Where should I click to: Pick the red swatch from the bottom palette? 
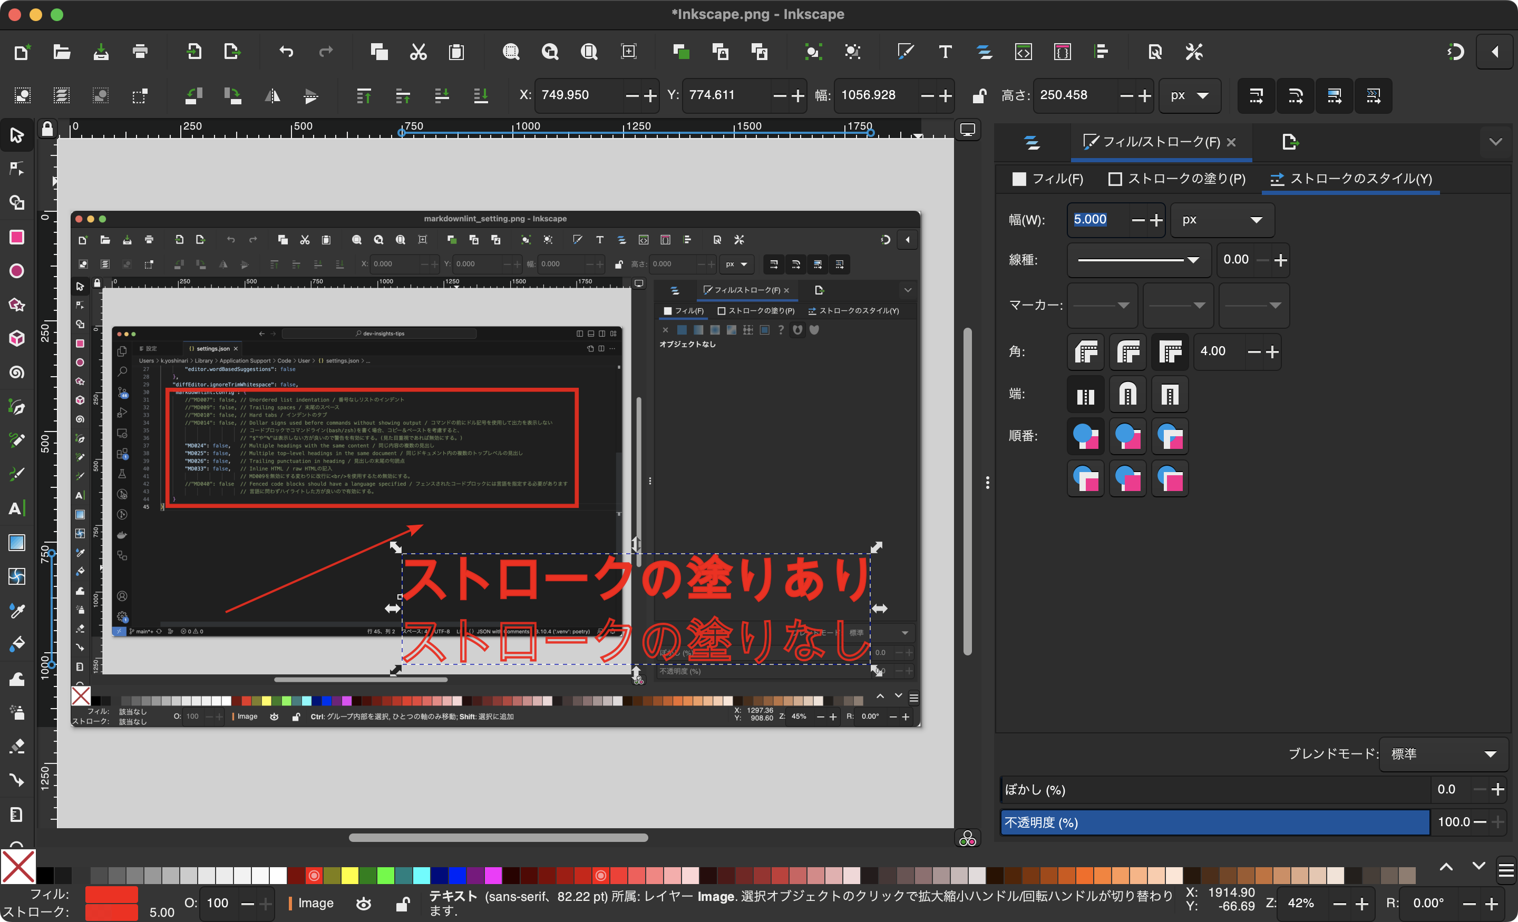tap(314, 875)
